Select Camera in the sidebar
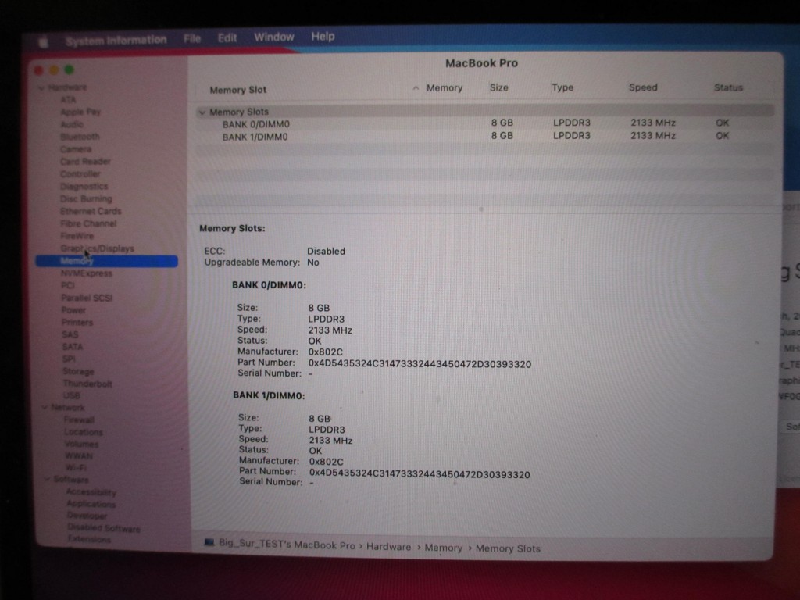Image resolution: width=800 pixels, height=600 pixels. point(76,149)
